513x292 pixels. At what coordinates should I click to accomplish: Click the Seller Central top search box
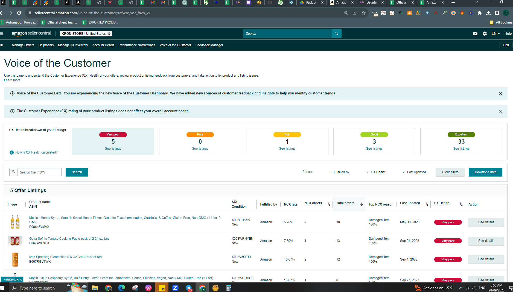287,34
